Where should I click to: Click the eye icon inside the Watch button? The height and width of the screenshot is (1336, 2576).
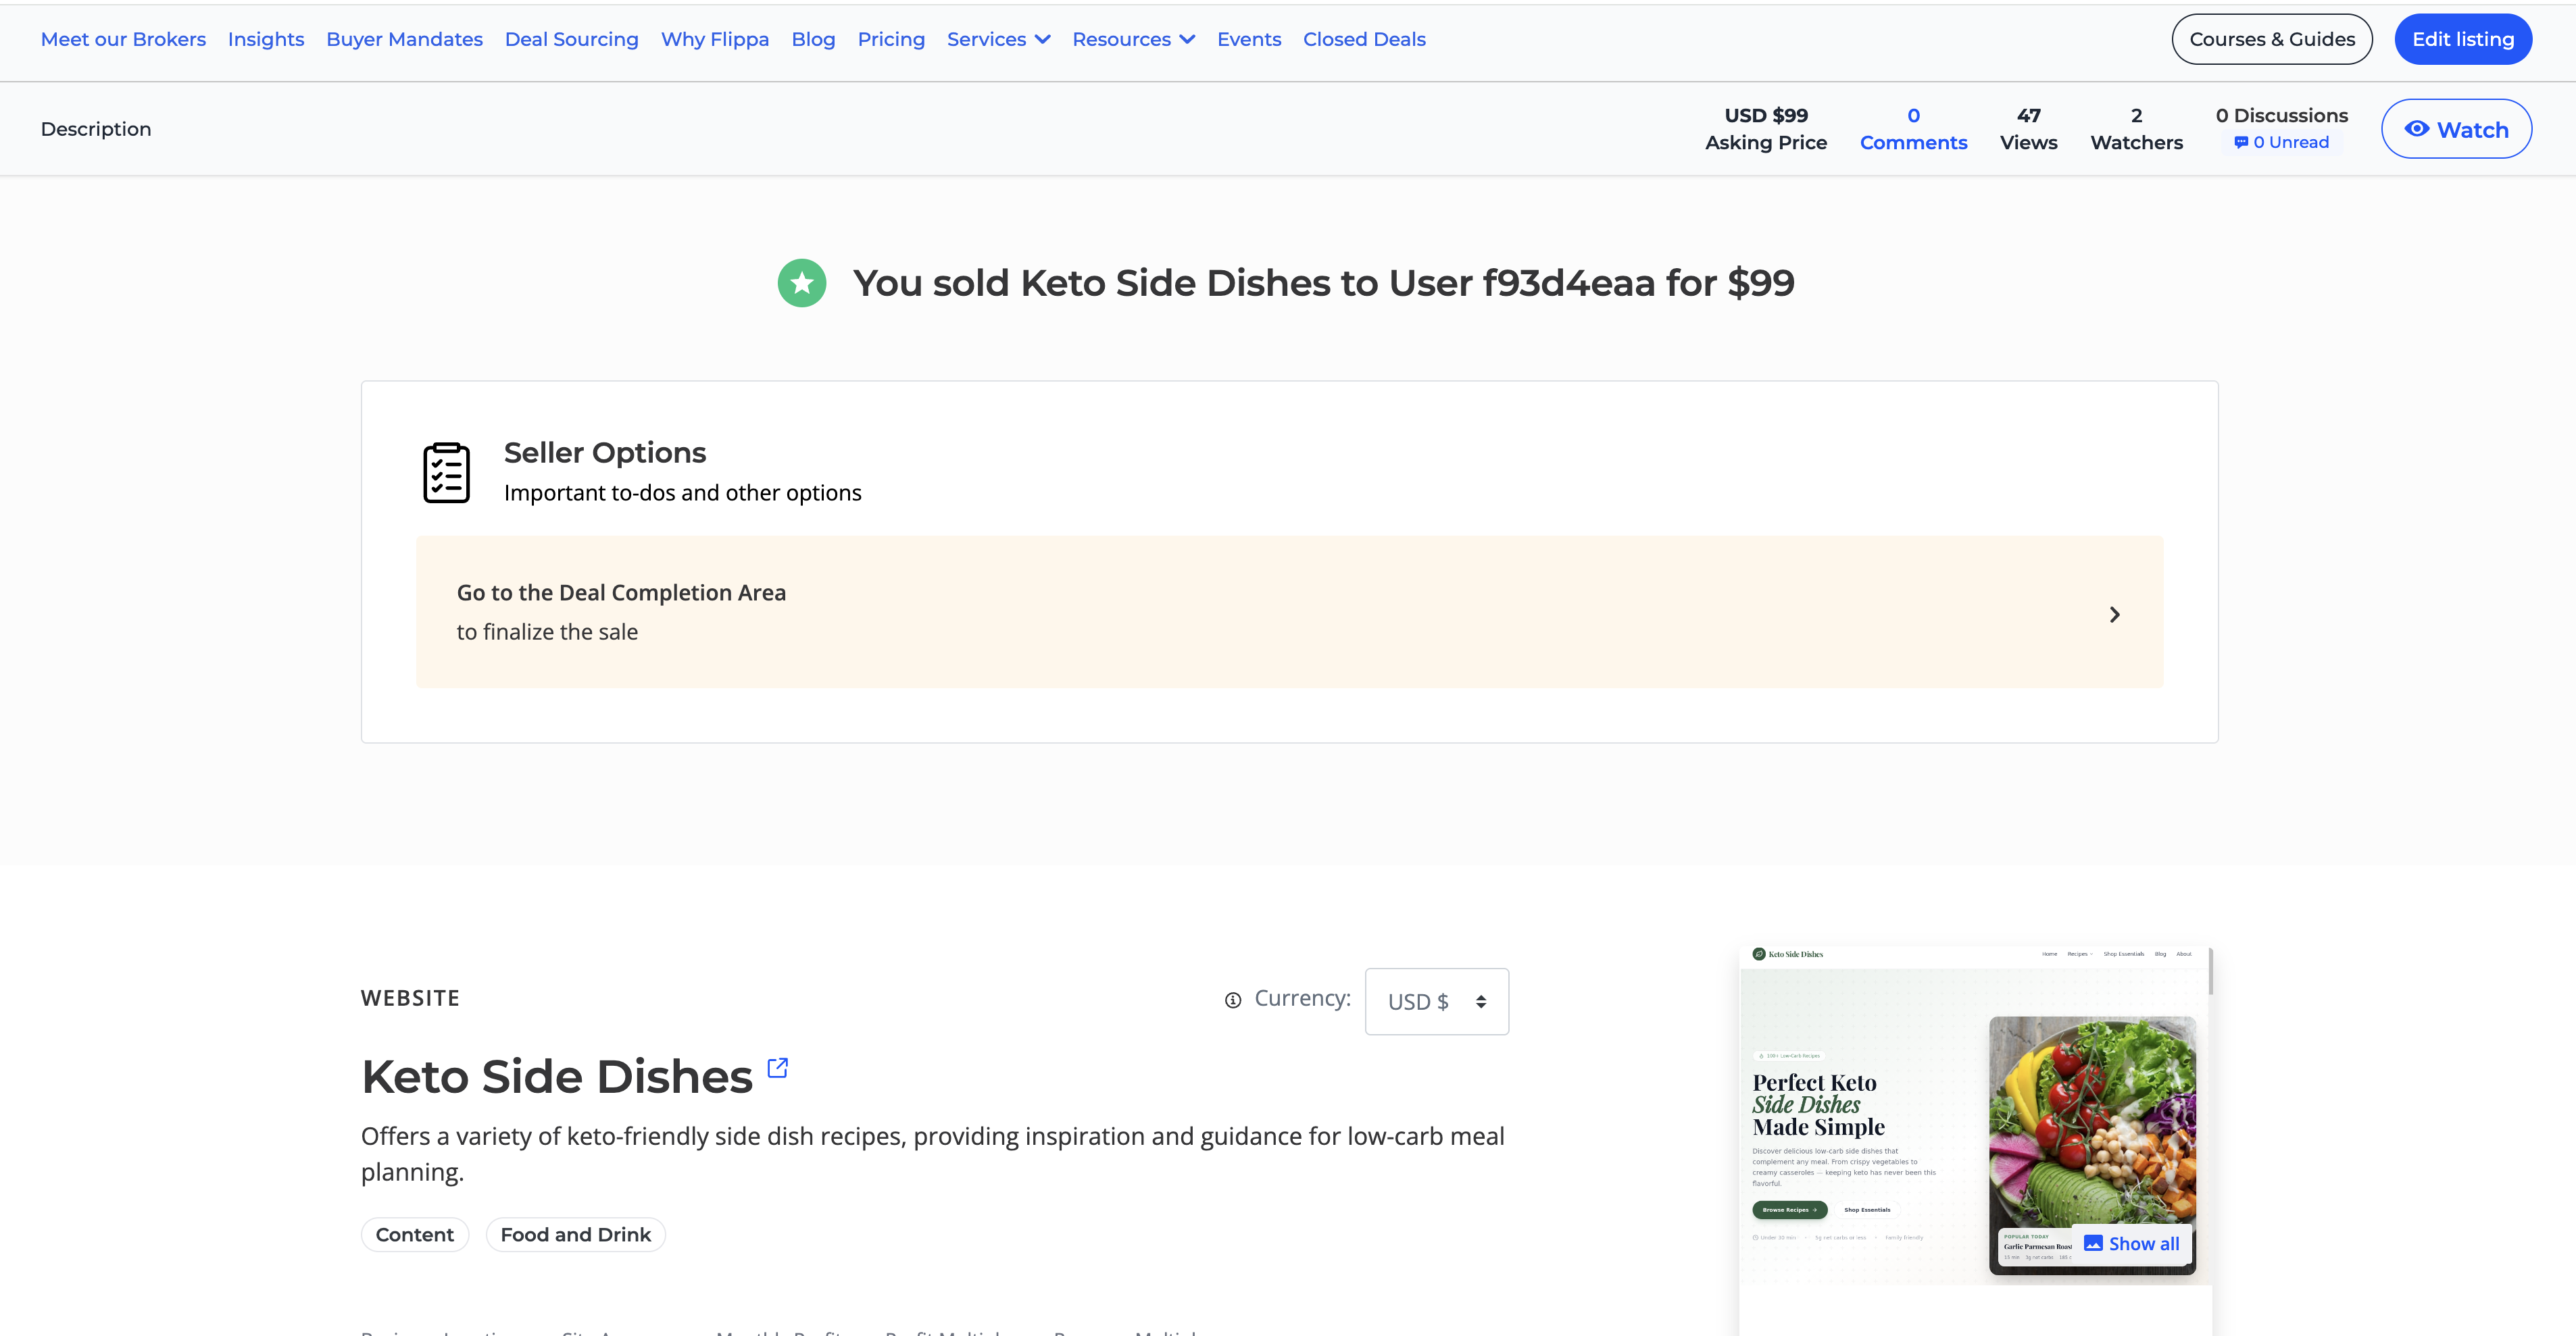(x=2418, y=129)
